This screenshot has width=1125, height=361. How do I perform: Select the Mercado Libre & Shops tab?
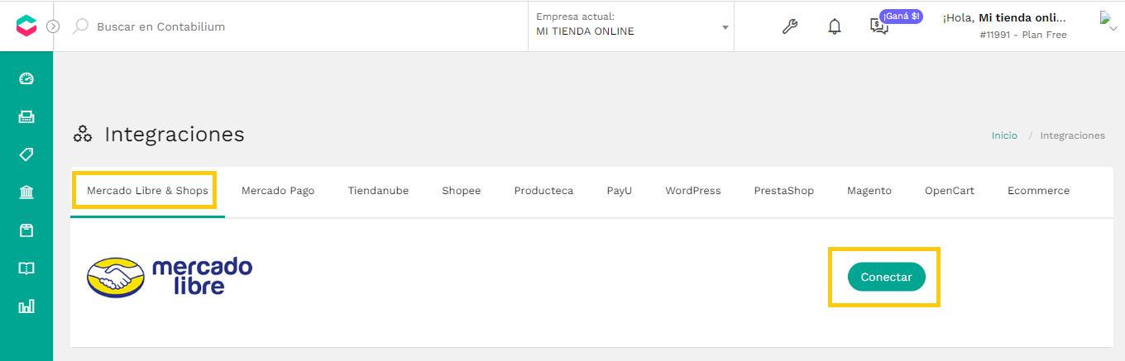(147, 191)
